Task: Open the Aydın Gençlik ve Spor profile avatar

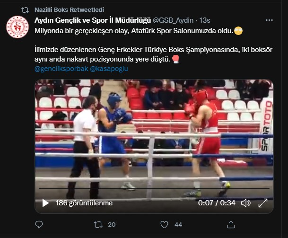Action: coord(17,27)
